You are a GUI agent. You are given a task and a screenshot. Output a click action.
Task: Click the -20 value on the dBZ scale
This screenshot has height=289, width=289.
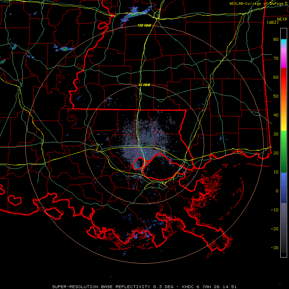[x=275, y=229]
